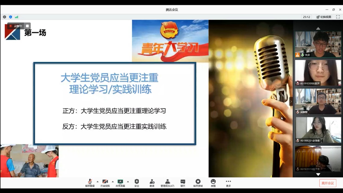Expand the share screen options arrow
Screen dimensions: 343x193
point(128,182)
